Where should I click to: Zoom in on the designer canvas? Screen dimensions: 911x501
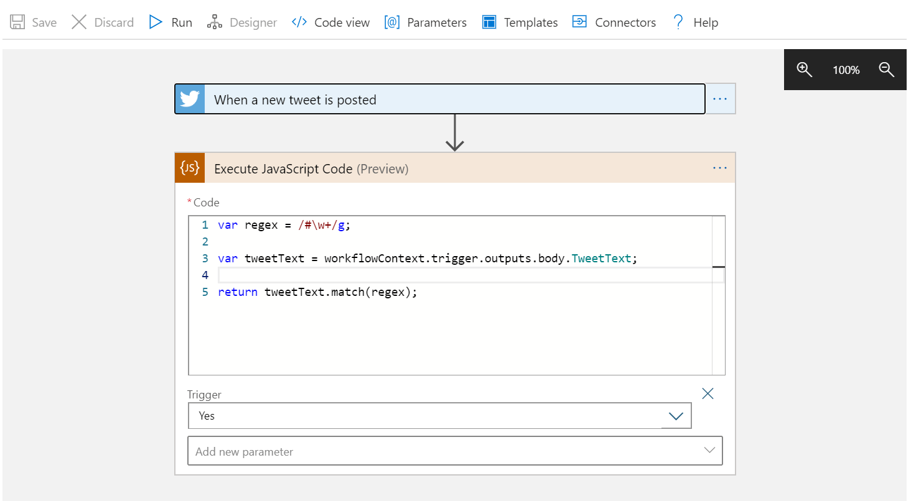(x=805, y=70)
